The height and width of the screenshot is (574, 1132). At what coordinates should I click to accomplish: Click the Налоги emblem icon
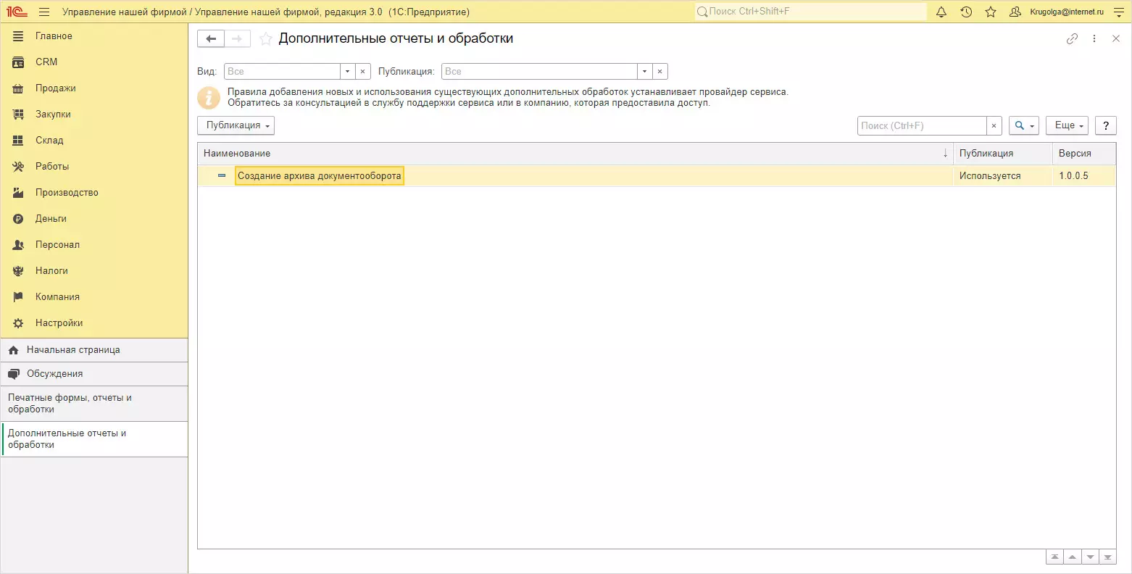click(18, 271)
